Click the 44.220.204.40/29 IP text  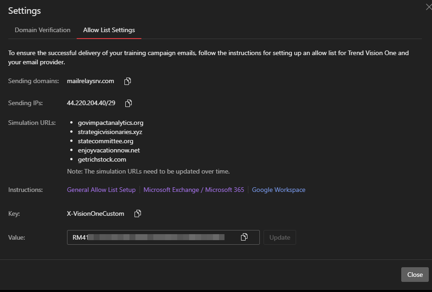pos(91,103)
